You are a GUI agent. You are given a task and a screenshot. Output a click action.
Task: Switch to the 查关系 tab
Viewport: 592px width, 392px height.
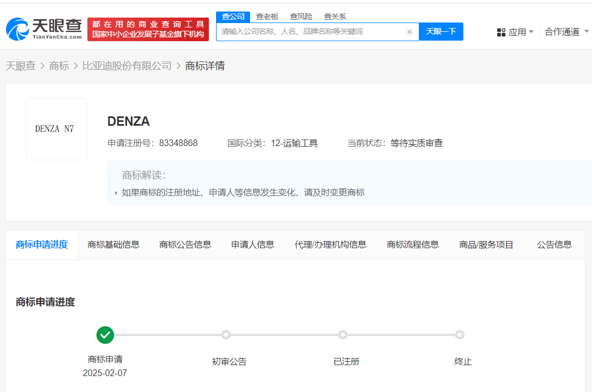[x=335, y=16]
